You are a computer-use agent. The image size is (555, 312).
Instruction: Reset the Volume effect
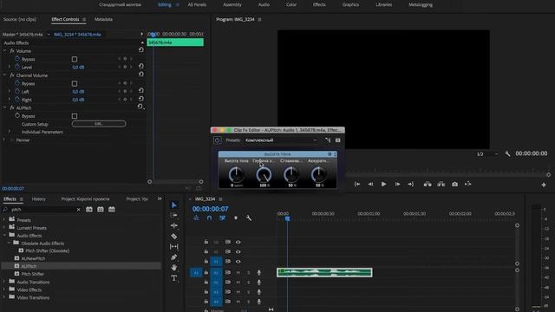click(x=140, y=50)
